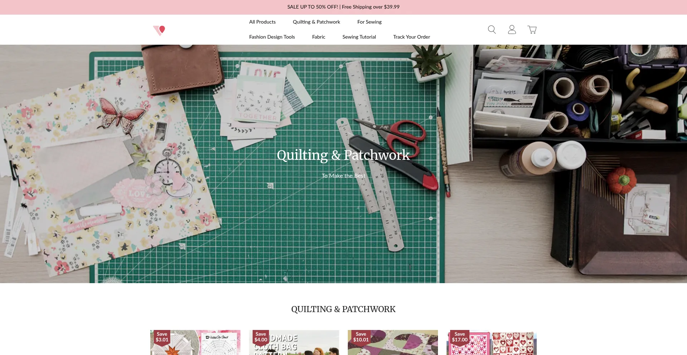Open the All Products menu
The width and height of the screenshot is (687, 355).
click(x=262, y=22)
